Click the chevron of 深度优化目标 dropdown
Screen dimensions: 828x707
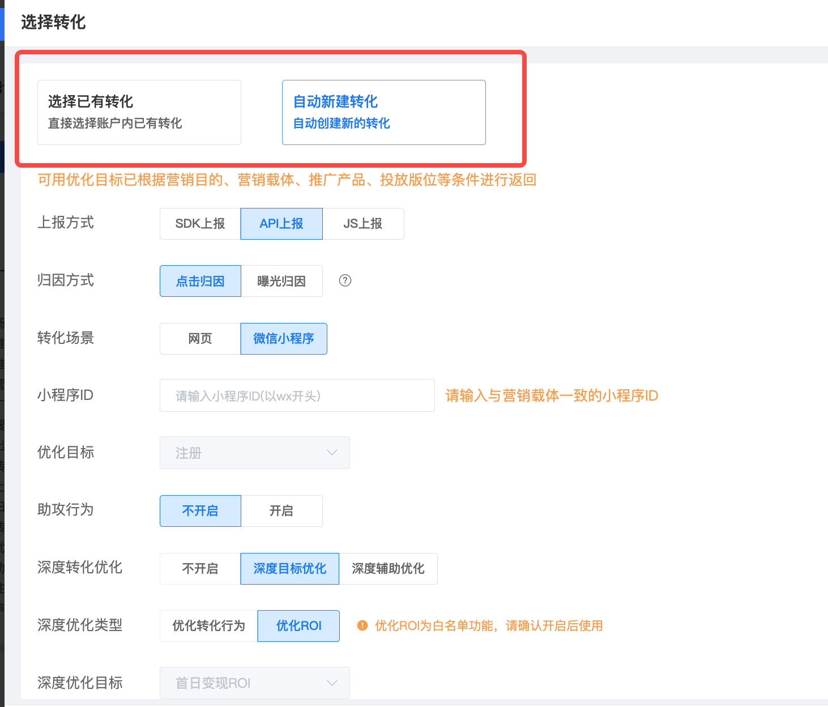tap(332, 683)
